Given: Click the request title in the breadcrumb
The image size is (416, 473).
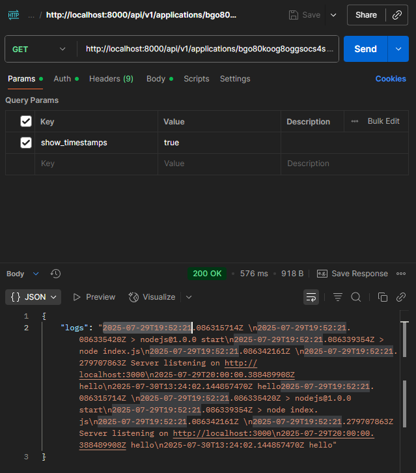Looking at the screenshot, I should 141,15.
